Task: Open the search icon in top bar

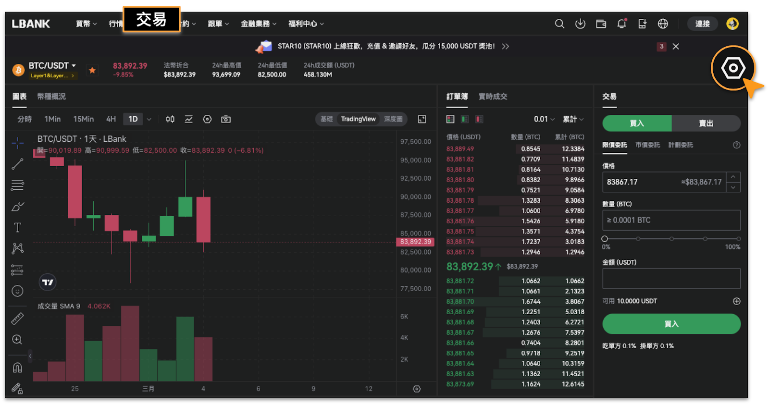Action: click(x=559, y=24)
